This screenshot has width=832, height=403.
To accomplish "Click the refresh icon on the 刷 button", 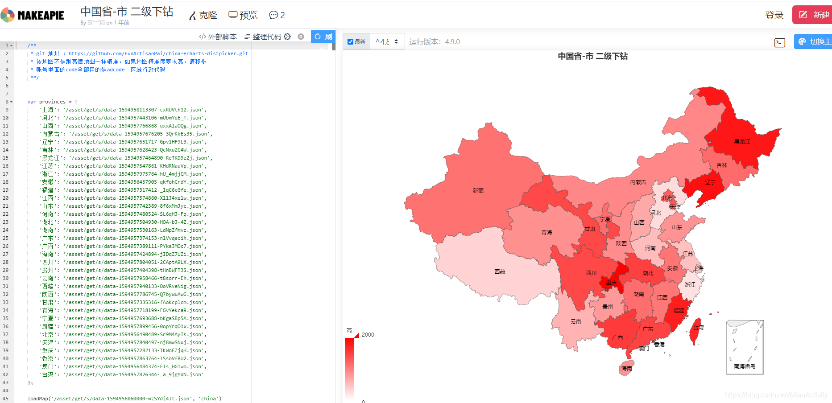I will coord(318,37).
